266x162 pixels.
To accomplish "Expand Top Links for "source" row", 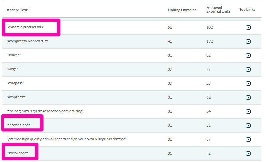I will pos(248,55).
